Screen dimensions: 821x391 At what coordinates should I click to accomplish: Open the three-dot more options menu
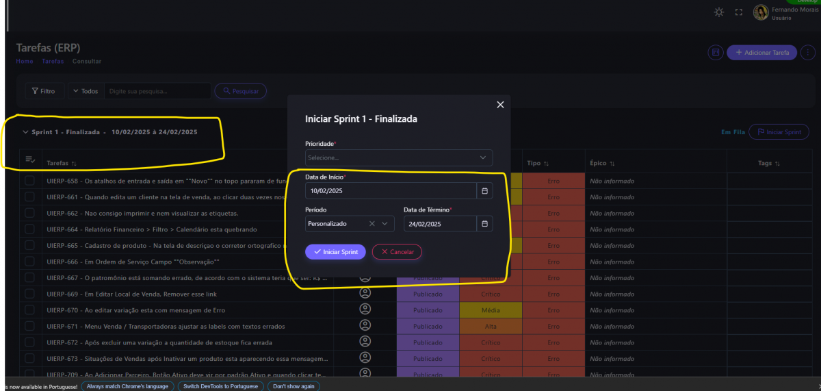click(x=808, y=53)
